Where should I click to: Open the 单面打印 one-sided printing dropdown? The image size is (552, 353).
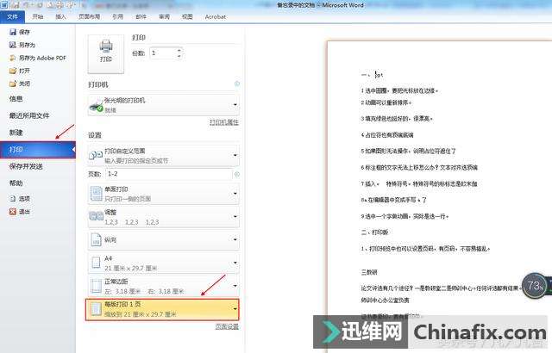tap(163, 194)
